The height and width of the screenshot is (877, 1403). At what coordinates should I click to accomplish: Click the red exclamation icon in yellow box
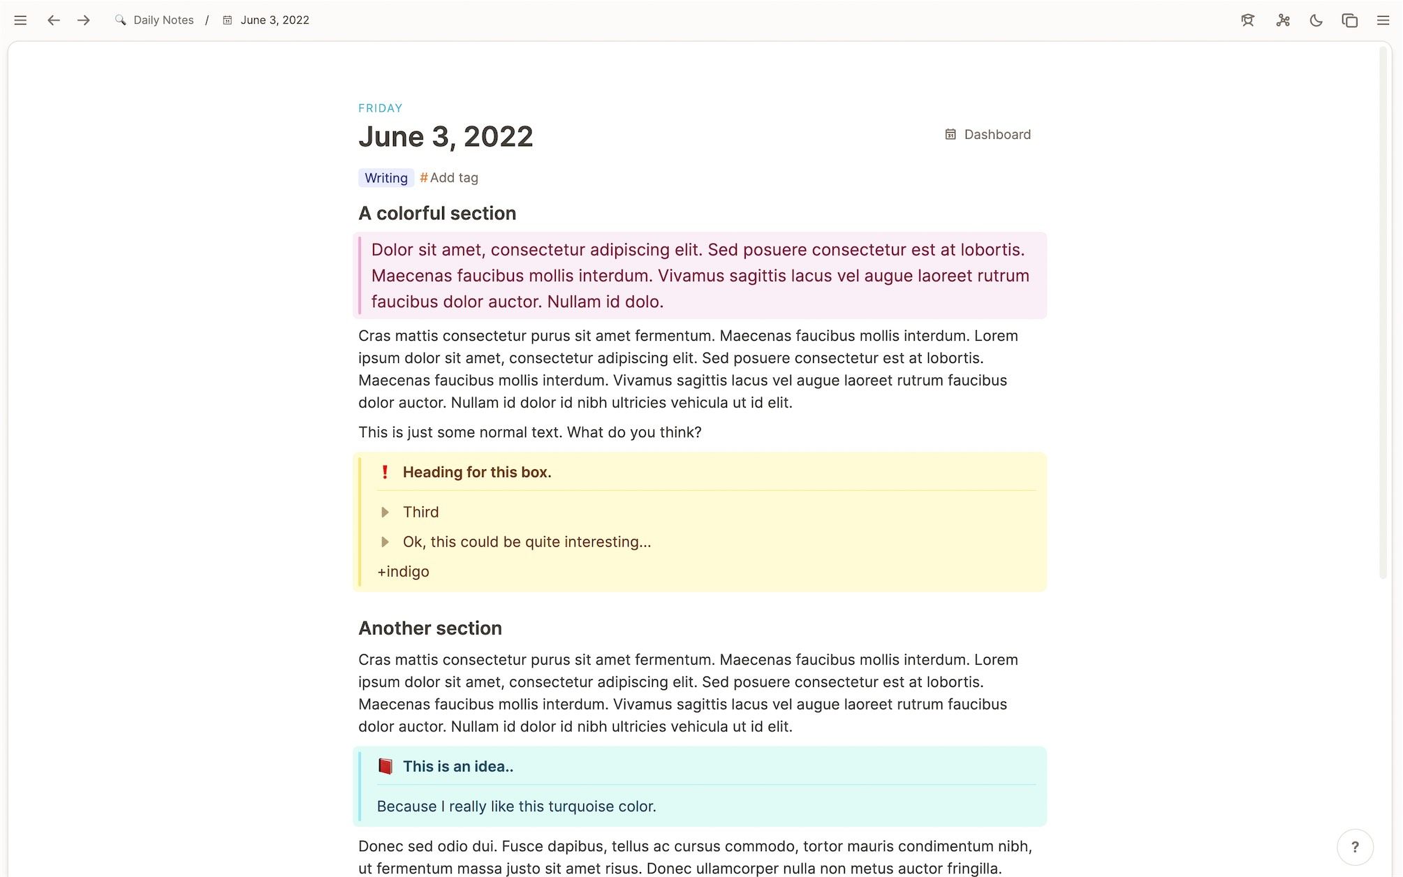pos(385,472)
